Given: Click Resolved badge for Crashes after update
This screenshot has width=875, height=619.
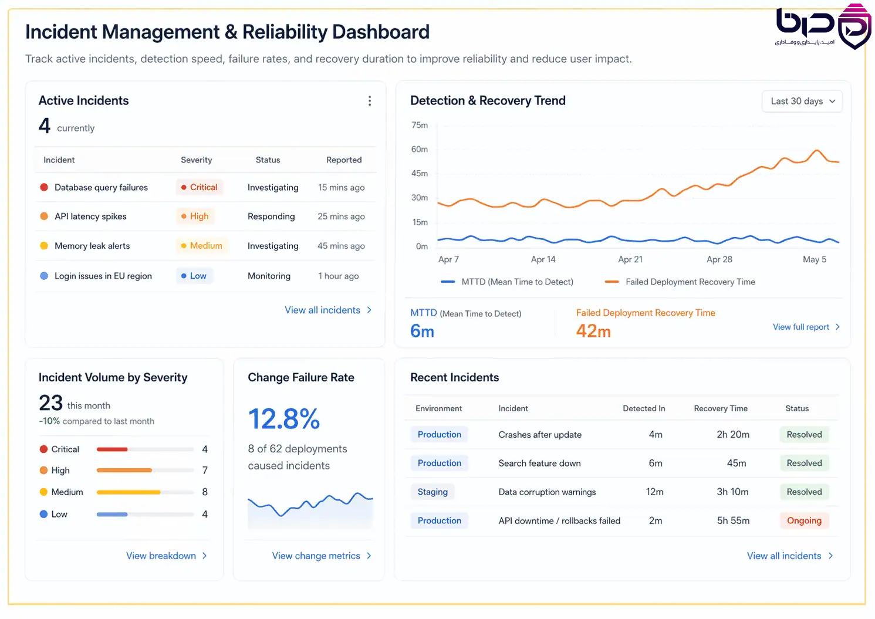Looking at the screenshot, I should (x=804, y=435).
